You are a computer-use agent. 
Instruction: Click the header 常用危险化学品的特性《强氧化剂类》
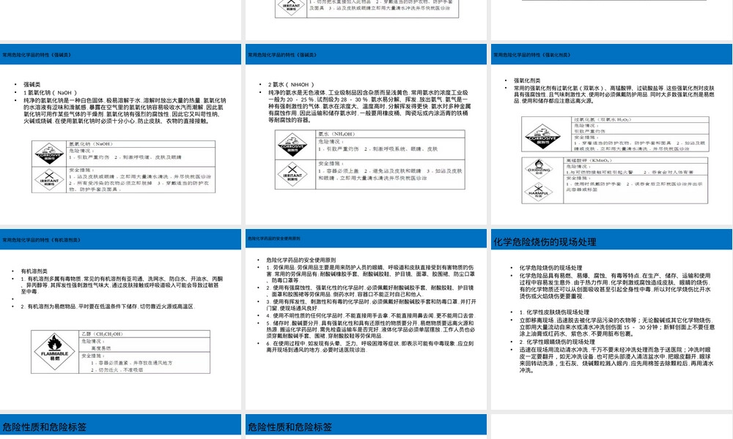[x=532, y=55]
